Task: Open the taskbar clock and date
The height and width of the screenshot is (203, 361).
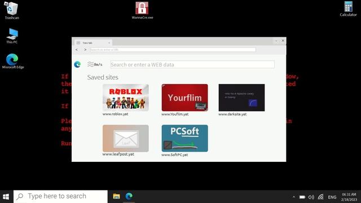Action: click(349, 197)
